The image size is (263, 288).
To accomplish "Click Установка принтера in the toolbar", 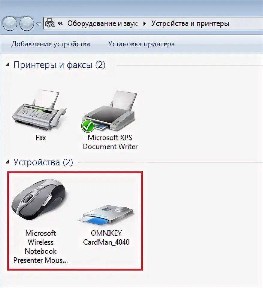I will [x=141, y=44].
